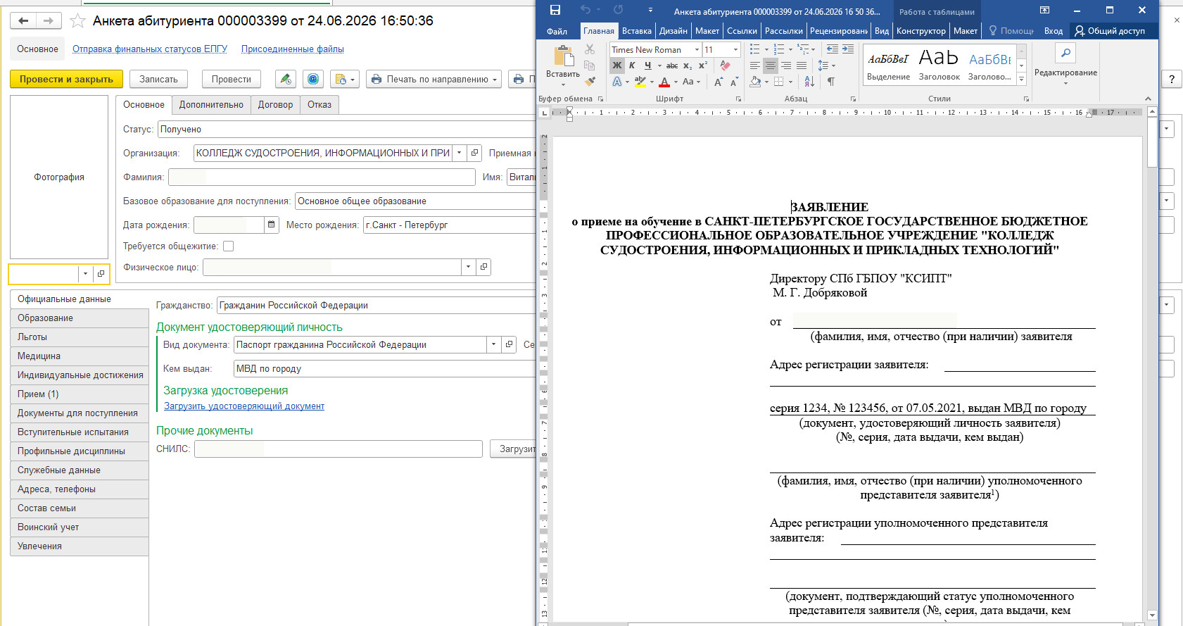Expand the font size dropdown in Word
Image resolution: width=1183 pixels, height=626 pixels.
coord(735,49)
